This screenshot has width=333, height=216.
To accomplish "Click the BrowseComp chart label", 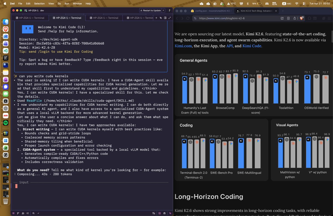I will (225, 108).
